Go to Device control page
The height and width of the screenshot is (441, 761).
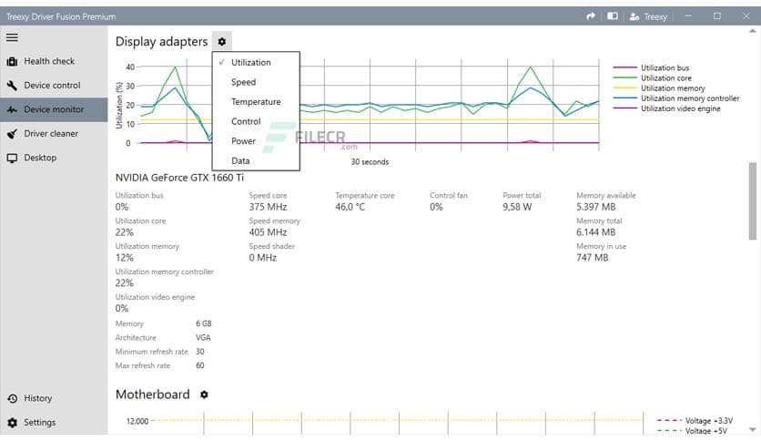pos(52,86)
